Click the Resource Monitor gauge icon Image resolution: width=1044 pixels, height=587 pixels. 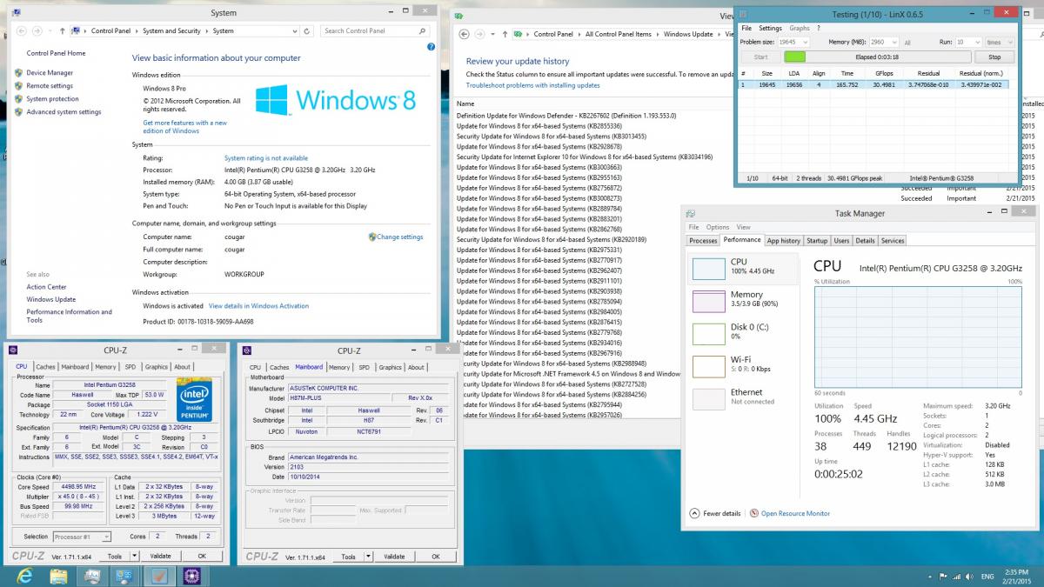point(754,513)
